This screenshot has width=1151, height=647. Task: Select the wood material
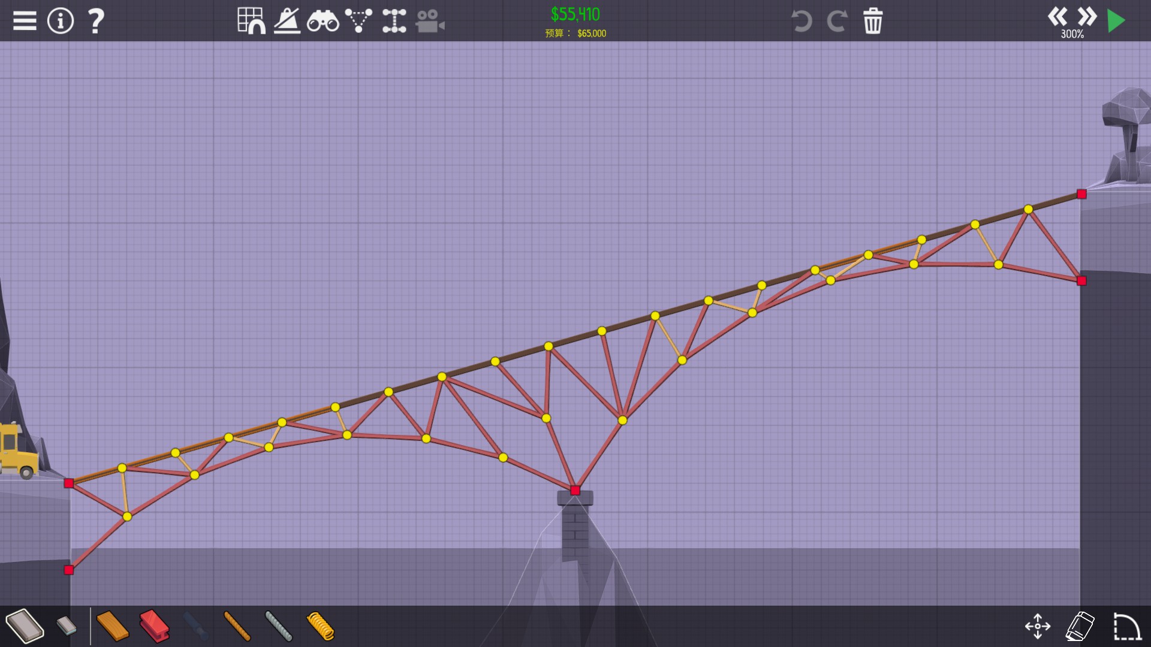[112, 626]
